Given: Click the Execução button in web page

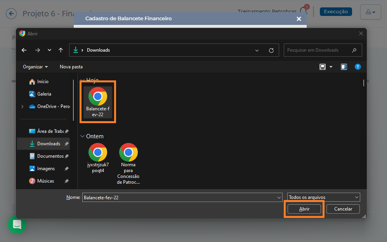Looking at the screenshot, I should 336,12.
